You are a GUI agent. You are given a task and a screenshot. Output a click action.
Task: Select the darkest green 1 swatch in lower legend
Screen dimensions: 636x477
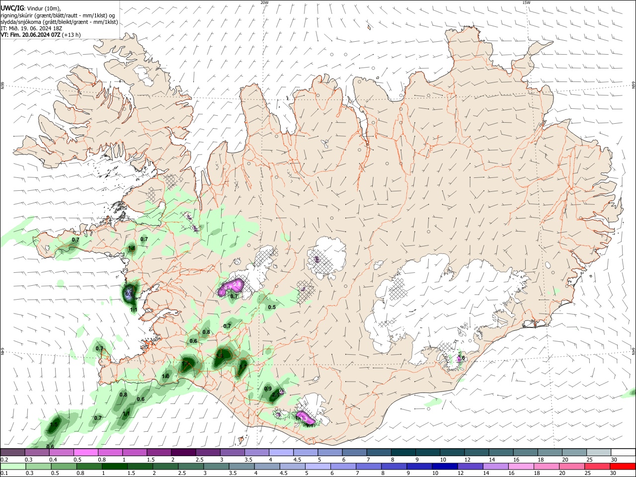[114, 466]
